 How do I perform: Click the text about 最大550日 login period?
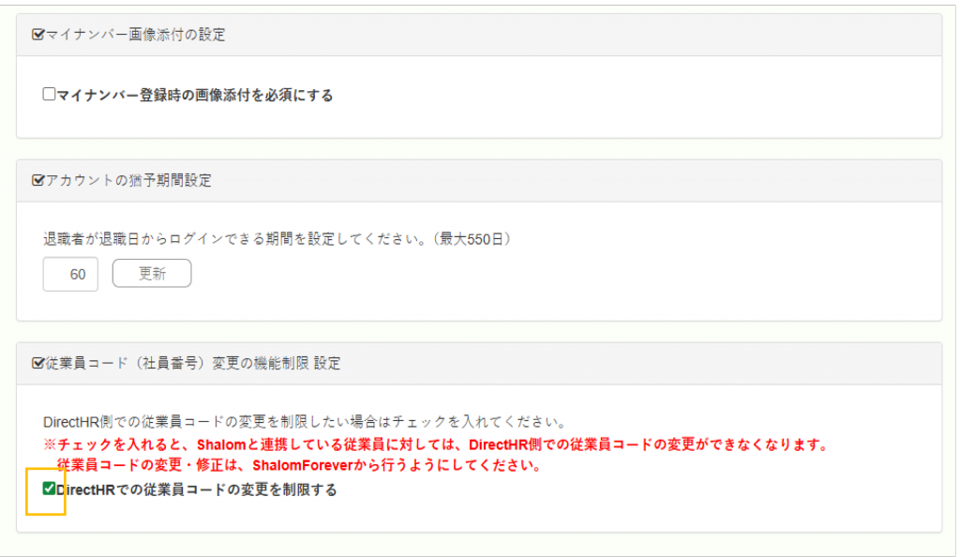point(277,239)
